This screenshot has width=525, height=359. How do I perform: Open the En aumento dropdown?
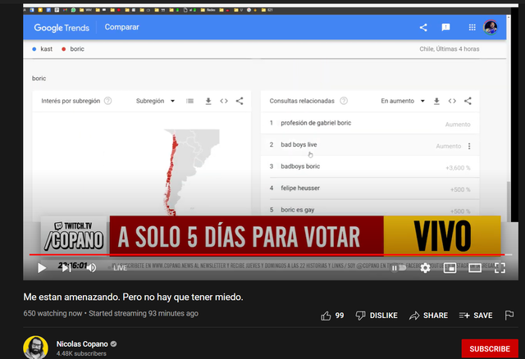403,101
